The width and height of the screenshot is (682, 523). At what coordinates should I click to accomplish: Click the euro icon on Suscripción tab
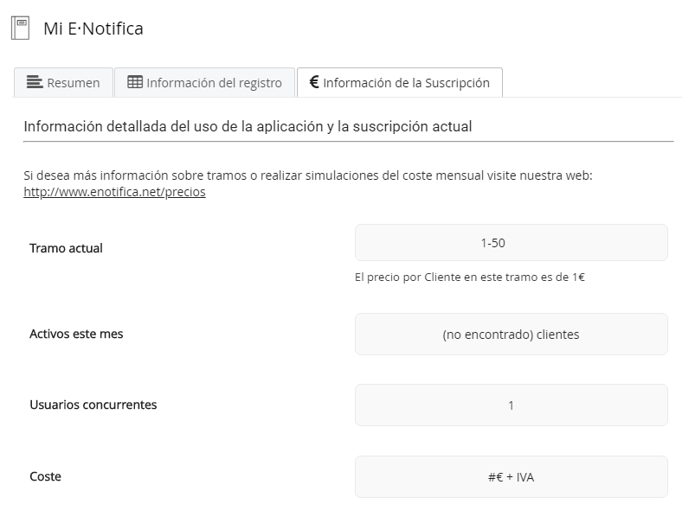(x=314, y=83)
